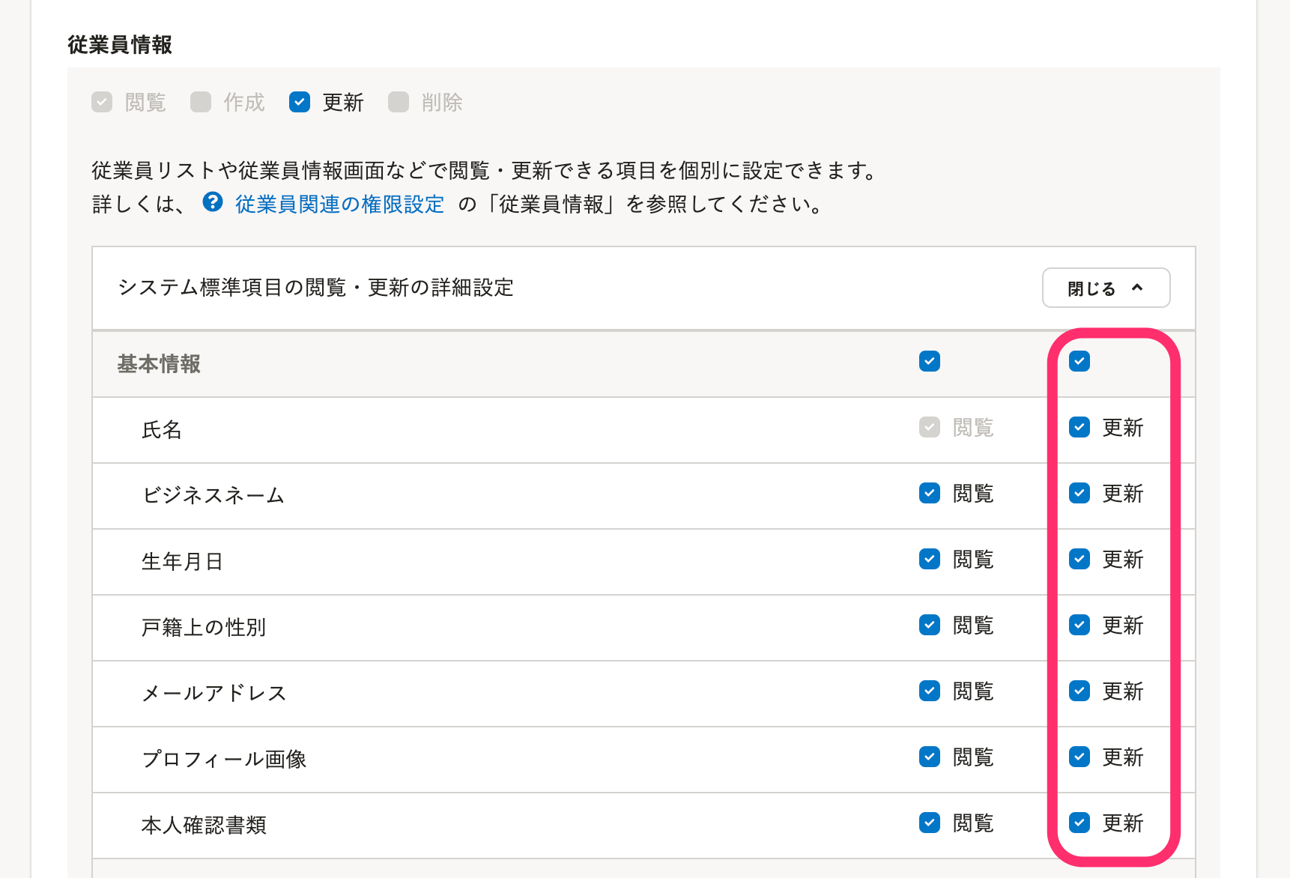Click the 基本情報 group label

pyautogui.click(x=159, y=364)
